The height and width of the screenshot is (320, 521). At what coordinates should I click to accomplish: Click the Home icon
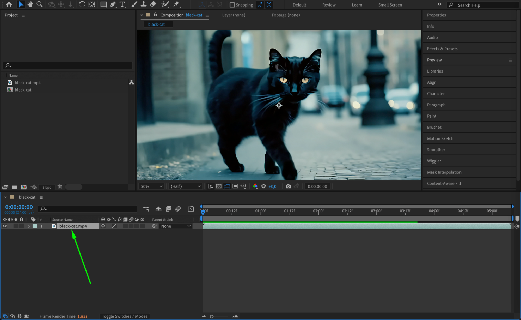[9, 4]
